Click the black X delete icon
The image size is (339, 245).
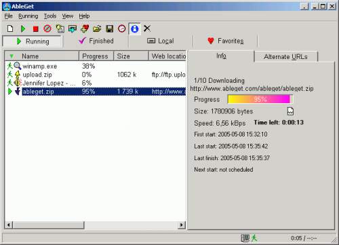(147, 29)
